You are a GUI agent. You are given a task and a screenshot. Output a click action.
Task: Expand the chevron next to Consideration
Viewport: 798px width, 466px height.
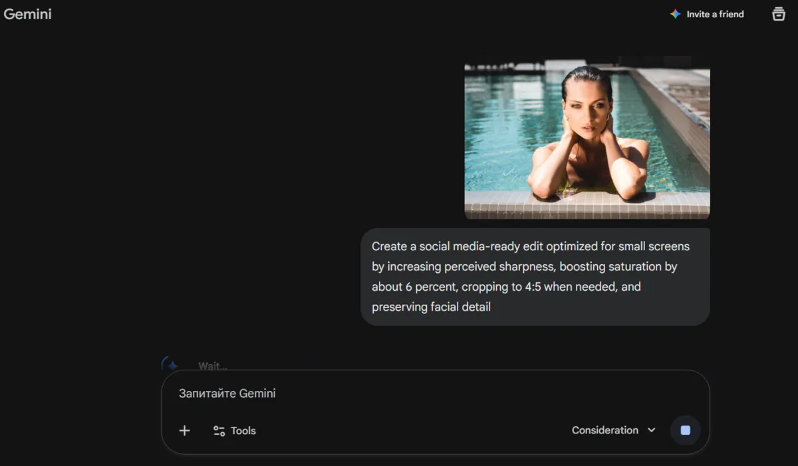tap(650, 430)
